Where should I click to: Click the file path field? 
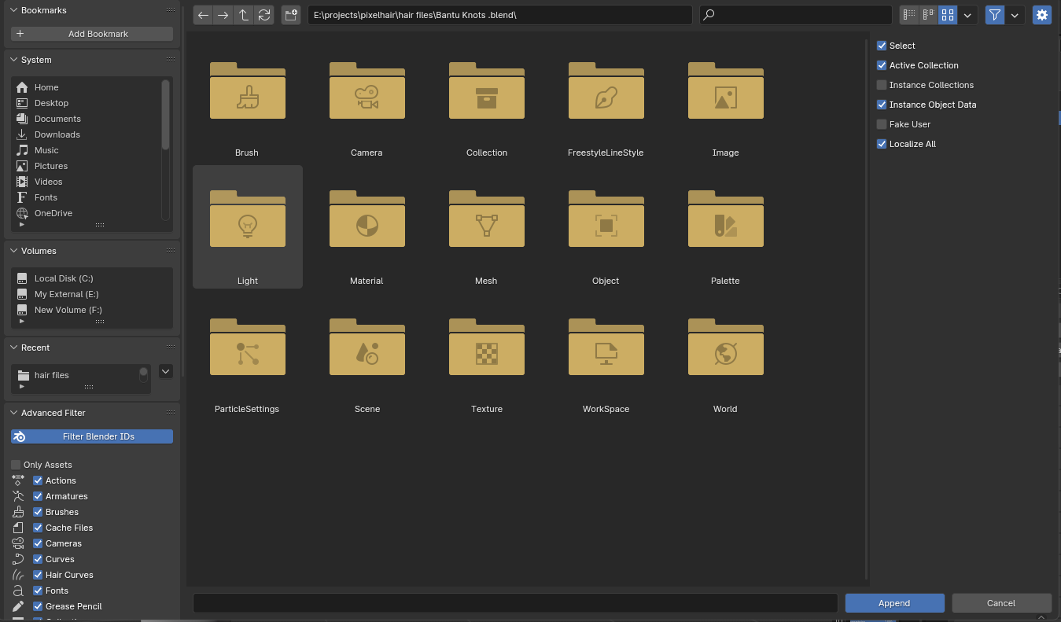(499, 15)
